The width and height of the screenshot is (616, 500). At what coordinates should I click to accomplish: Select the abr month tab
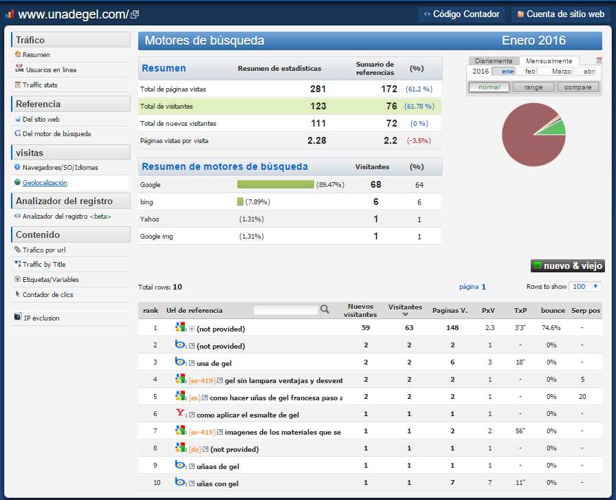pyautogui.click(x=585, y=71)
